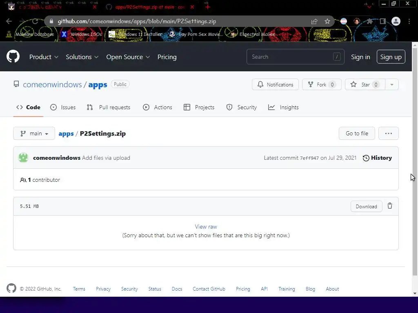
Task: Open footer Privacy link
Action: 103,289
